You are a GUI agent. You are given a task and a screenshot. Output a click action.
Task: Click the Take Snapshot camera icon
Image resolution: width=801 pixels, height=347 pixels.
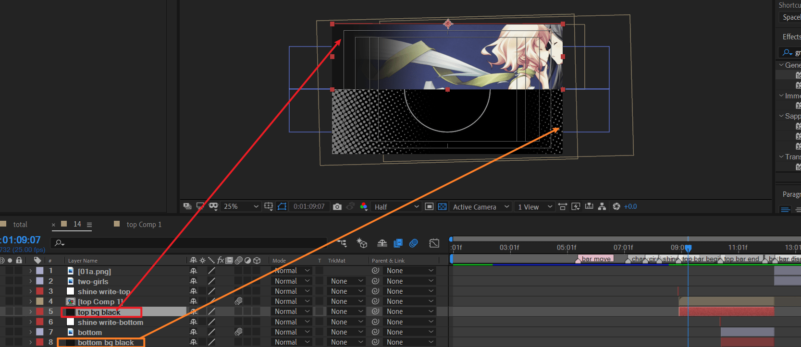[x=337, y=206]
